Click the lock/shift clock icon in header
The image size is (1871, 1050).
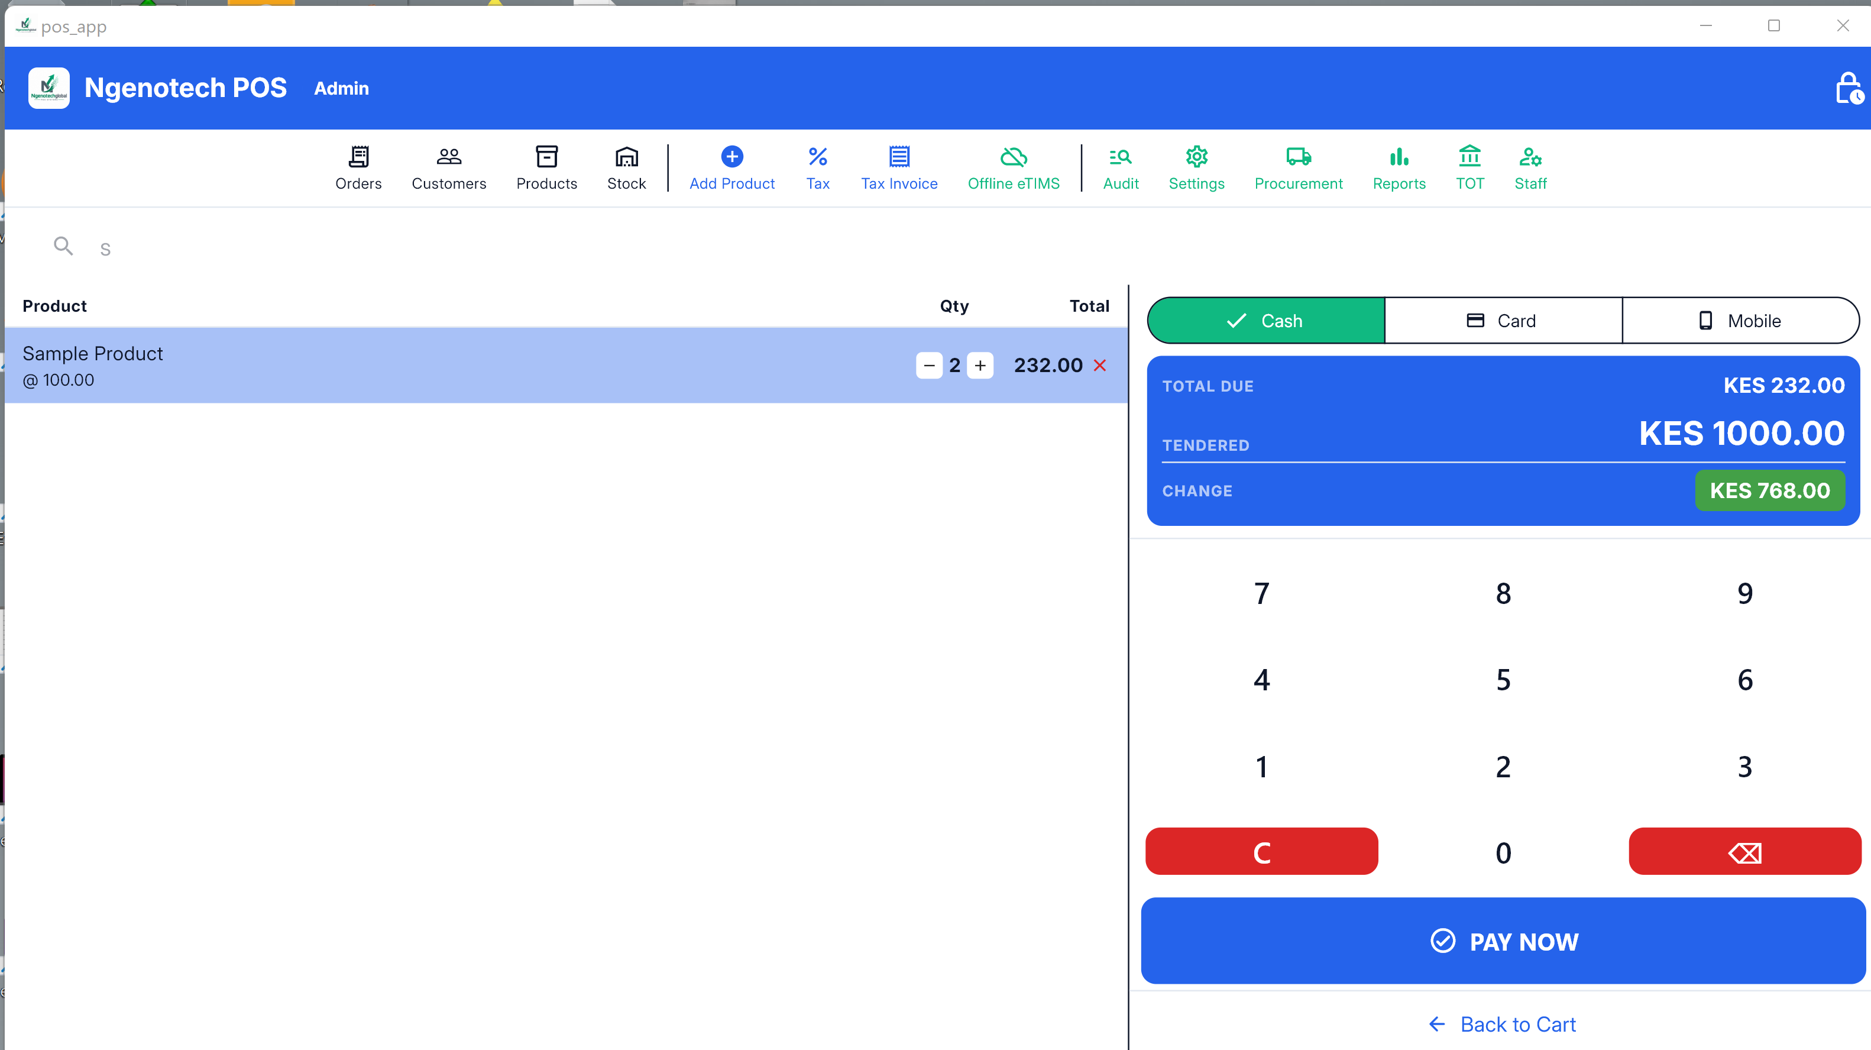click(x=1849, y=88)
